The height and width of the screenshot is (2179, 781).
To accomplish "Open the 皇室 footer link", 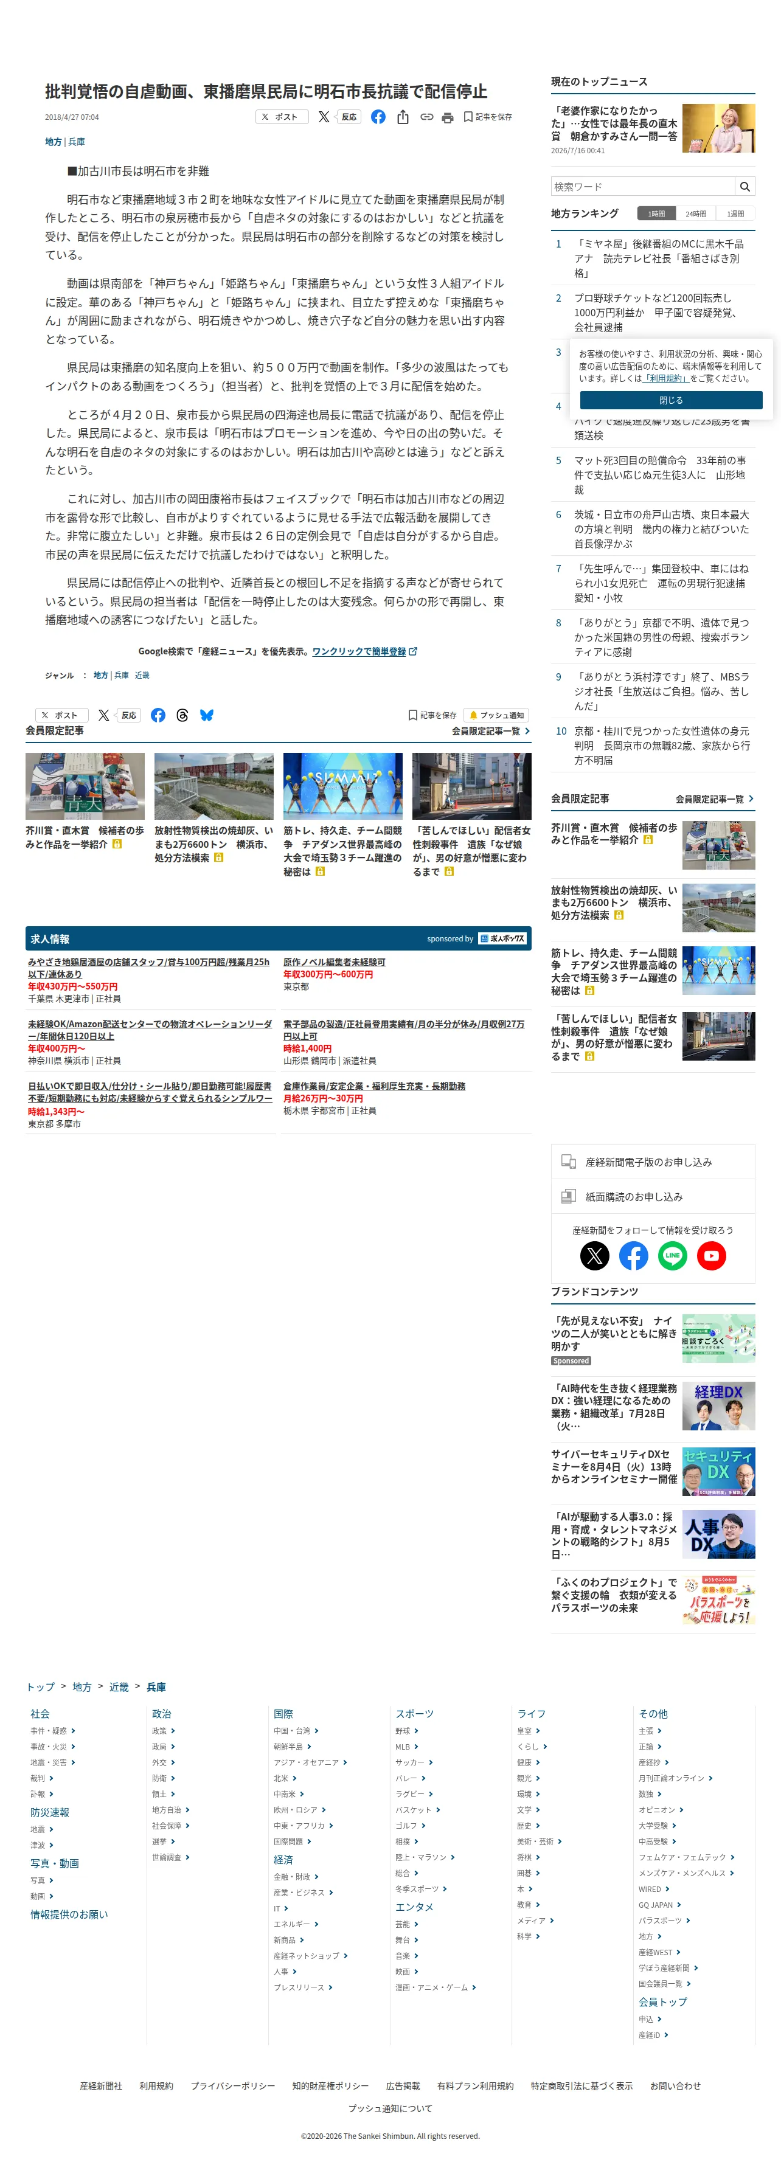I will coord(528,1731).
